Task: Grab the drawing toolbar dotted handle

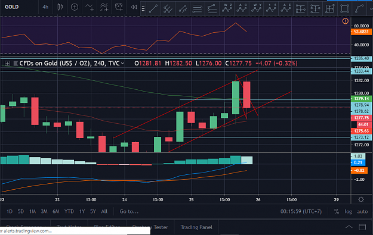Action: point(143,9)
